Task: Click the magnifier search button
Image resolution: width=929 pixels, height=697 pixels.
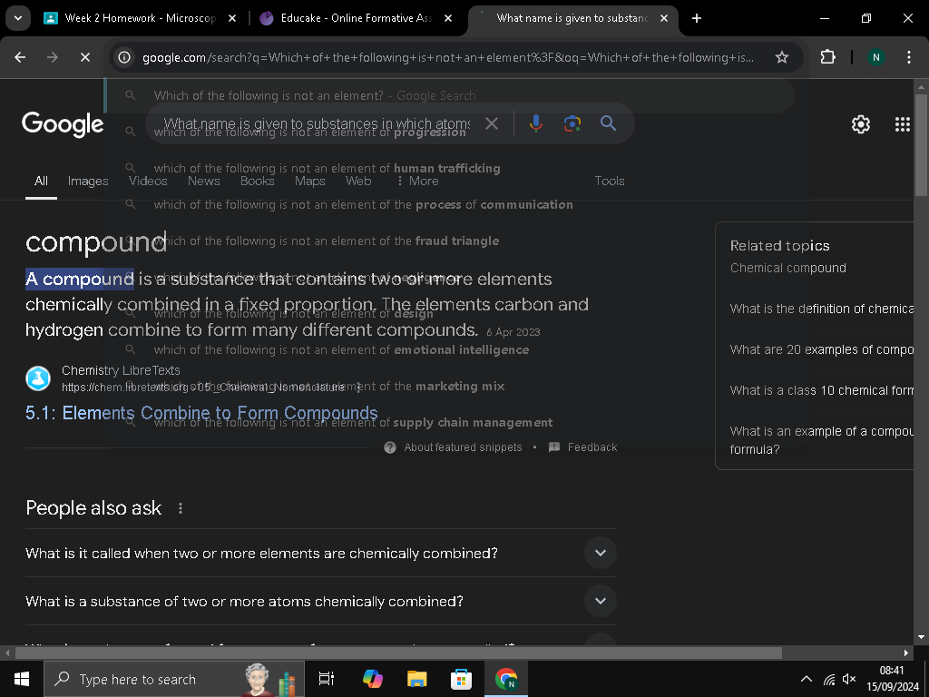Action: tap(609, 123)
